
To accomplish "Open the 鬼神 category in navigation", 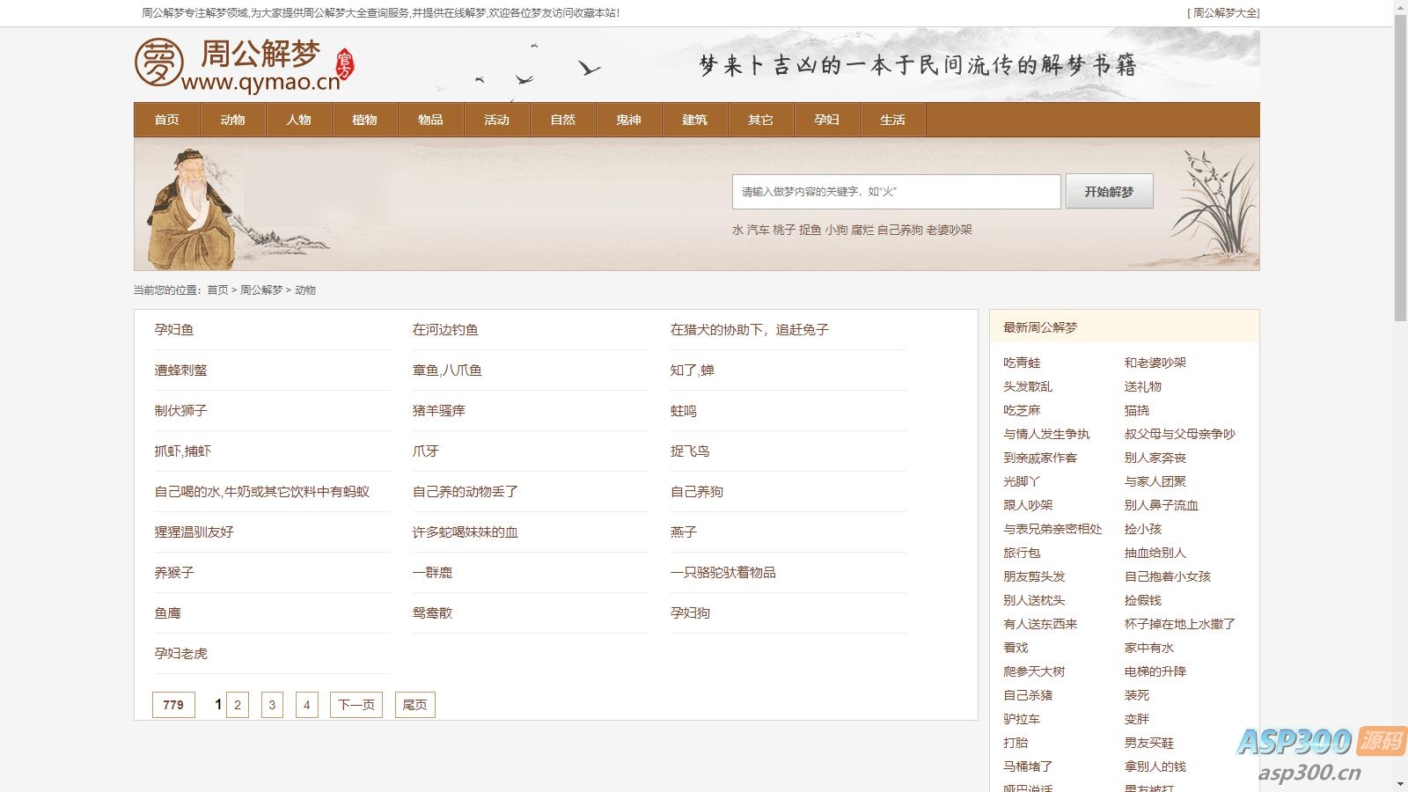I will pyautogui.click(x=628, y=120).
